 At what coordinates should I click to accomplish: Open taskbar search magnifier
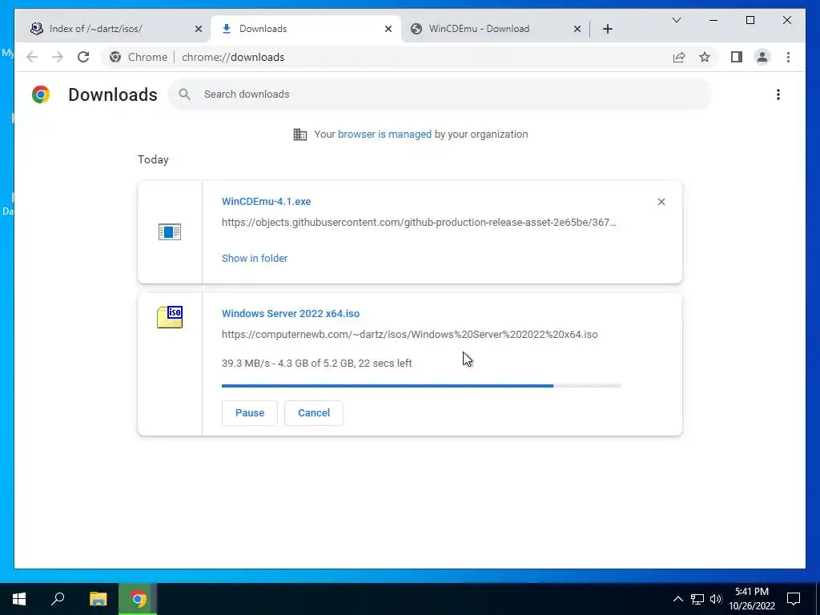(58, 599)
